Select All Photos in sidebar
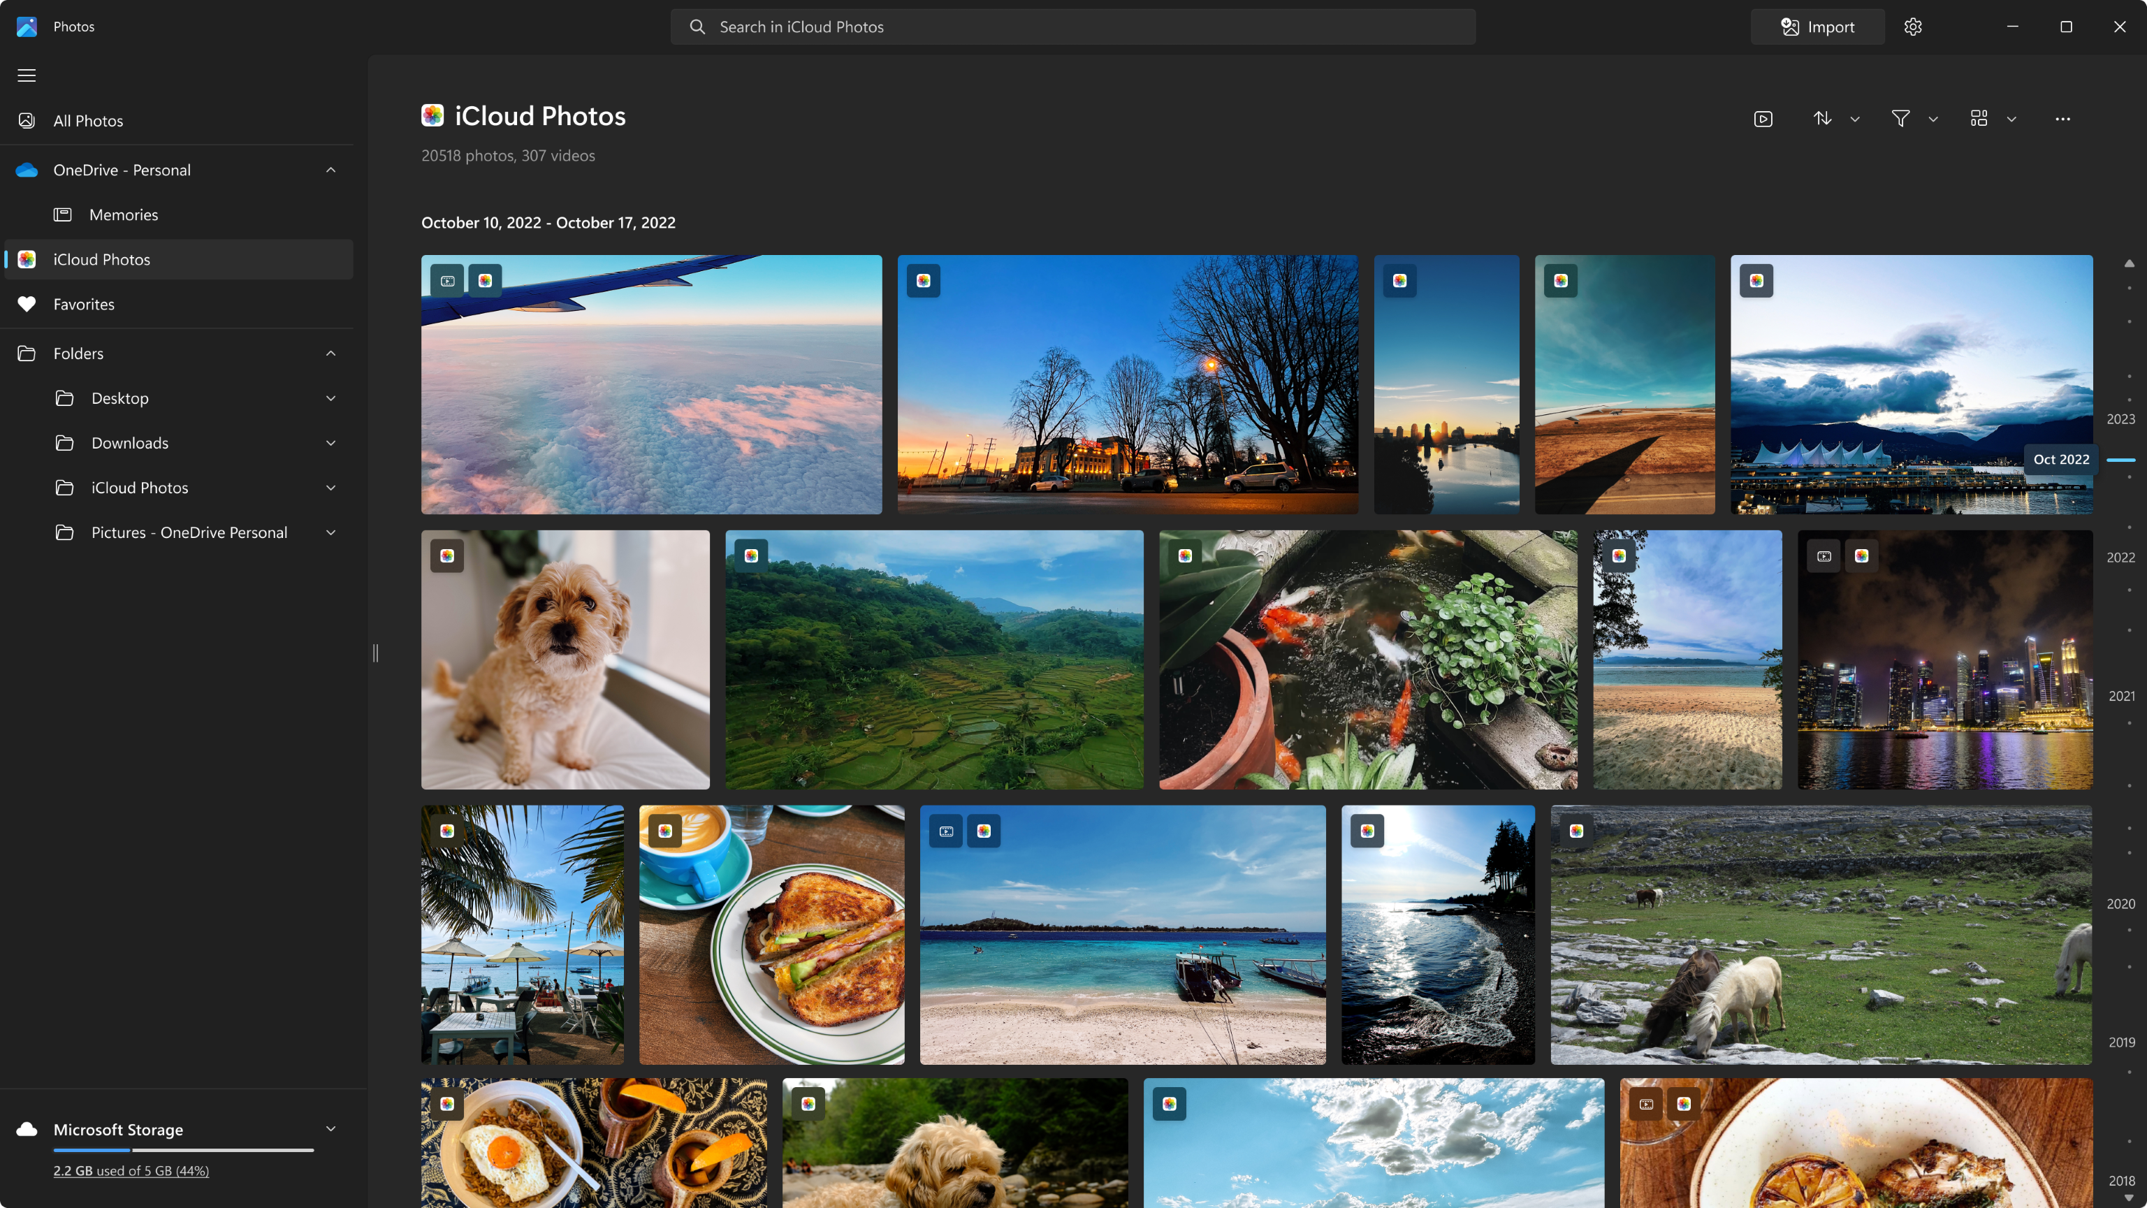 pos(89,121)
